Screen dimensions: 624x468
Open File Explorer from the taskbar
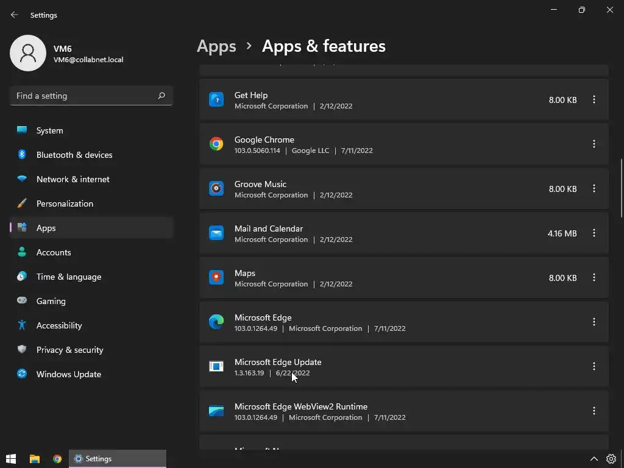pos(35,459)
